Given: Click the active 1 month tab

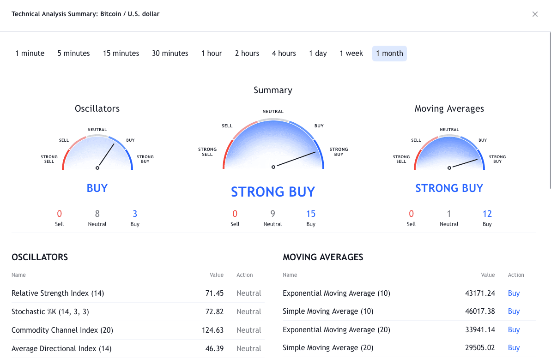Looking at the screenshot, I should pyautogui.click(x=389, y=54).
